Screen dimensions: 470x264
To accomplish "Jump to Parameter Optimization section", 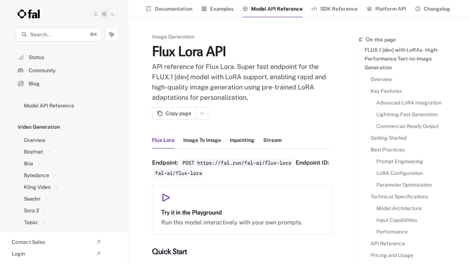I will 404,185.
